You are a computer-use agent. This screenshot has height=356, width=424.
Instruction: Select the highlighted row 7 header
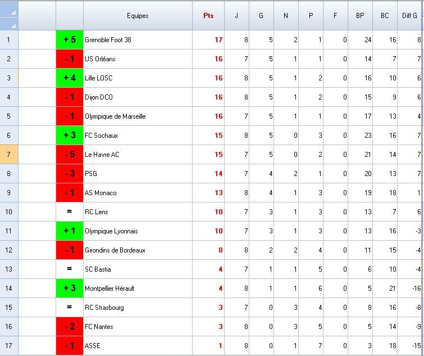click(9, 155)
